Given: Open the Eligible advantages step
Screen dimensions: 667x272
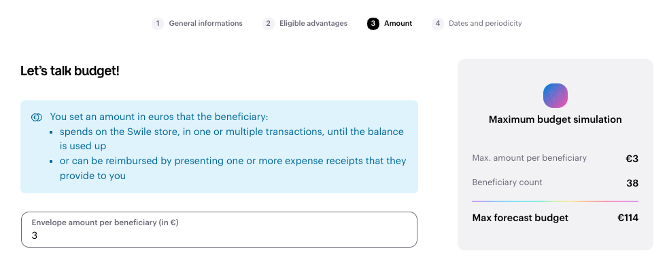Looking at the screenshot, I should [x=313, y=24].
